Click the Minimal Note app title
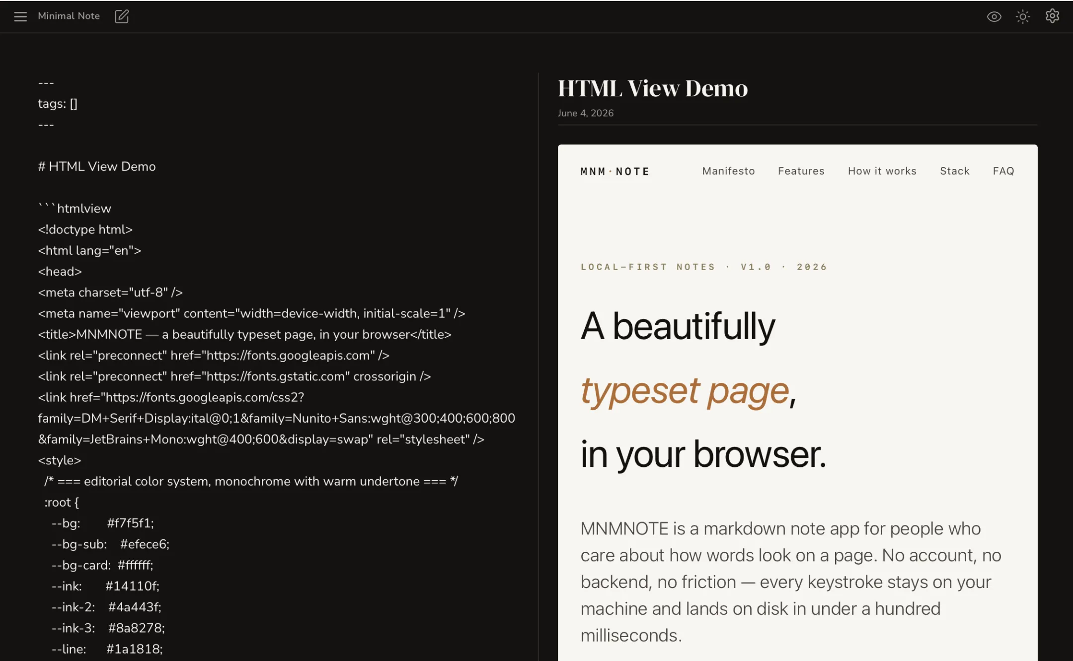The height and width of the screenshot is (661, 1073). point(69,16)
